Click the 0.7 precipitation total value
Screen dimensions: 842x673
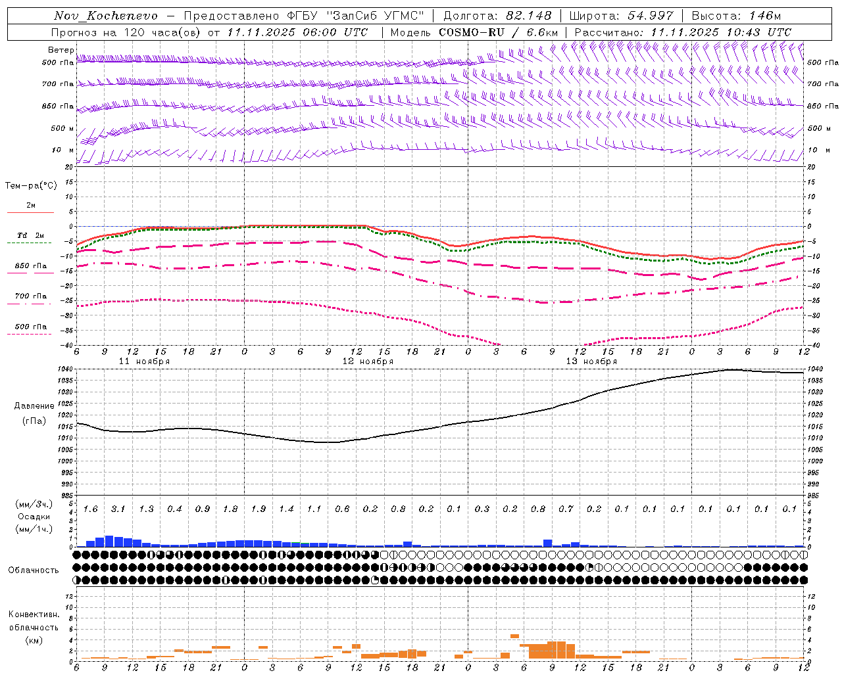tap(566, 509)
